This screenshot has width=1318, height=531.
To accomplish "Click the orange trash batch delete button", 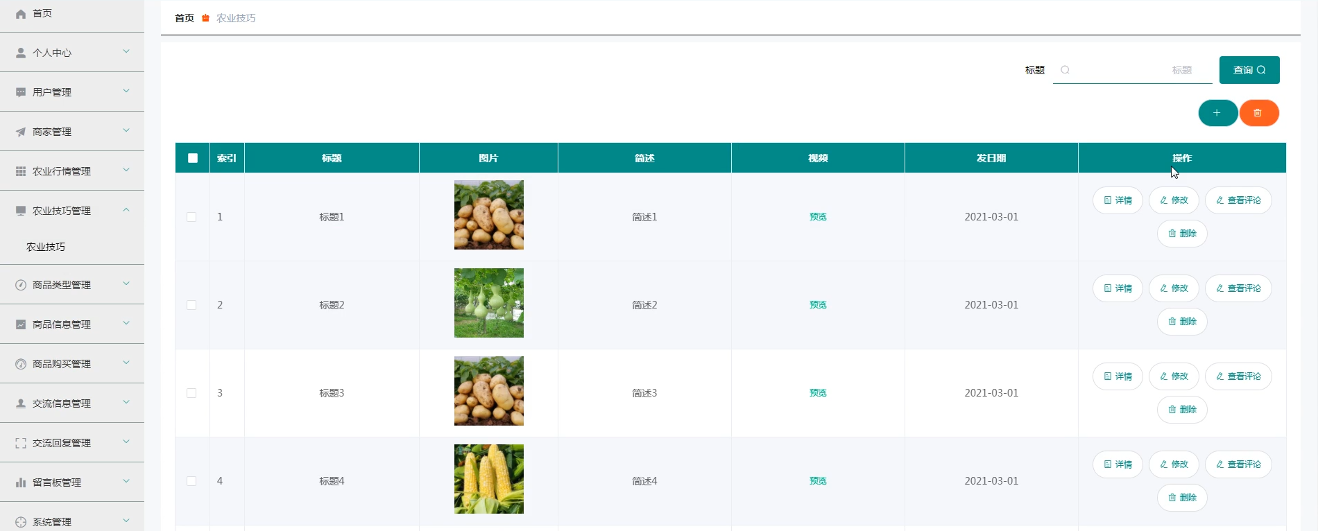I will (x=1258, y=113).
